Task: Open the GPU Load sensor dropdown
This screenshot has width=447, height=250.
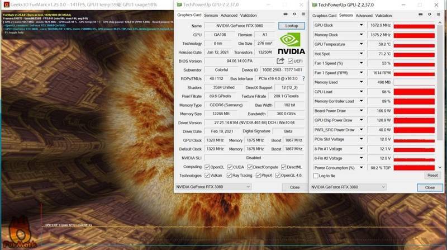Action: coord(361,92)
